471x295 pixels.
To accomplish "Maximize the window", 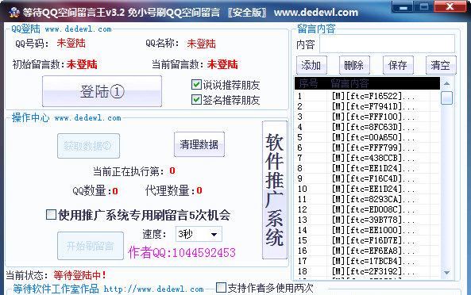I will (x=424, y=7).
